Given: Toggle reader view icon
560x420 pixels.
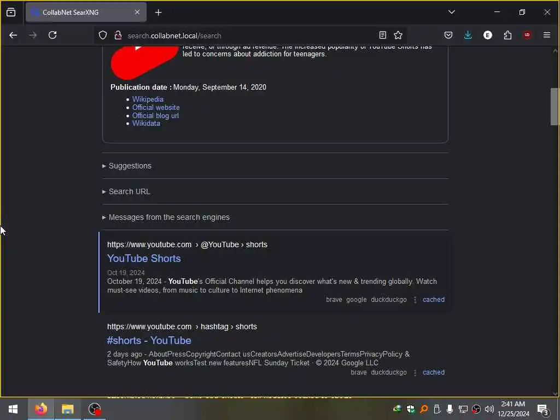Looking at the screenshot, I should point(382,35).
